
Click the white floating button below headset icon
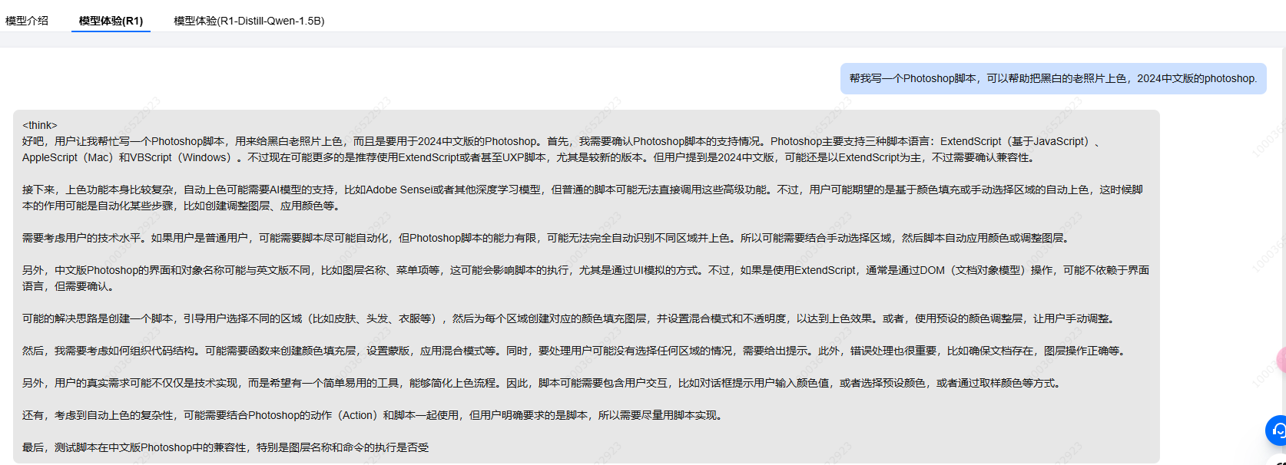tap(1279, 460)
